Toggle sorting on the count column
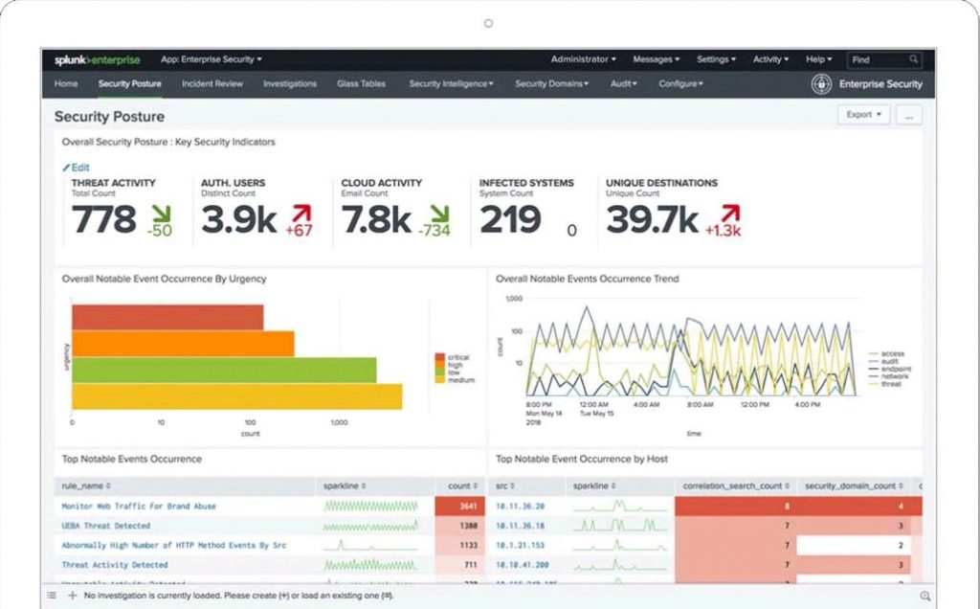Screen dimensions: 980x609 point(462,485)
